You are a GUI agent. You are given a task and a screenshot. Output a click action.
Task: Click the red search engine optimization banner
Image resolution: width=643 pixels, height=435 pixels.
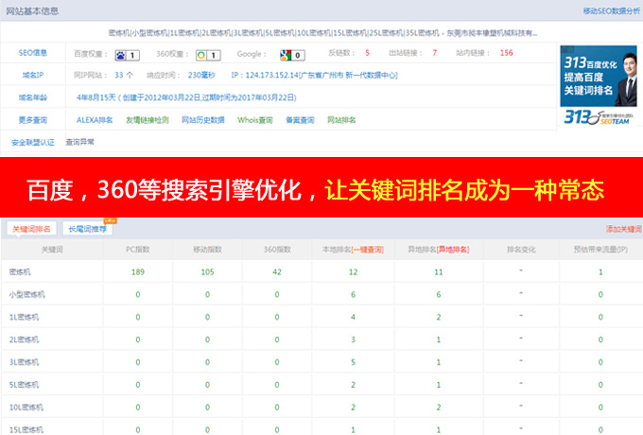point(321,188)
